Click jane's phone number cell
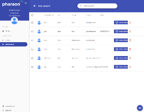The width and height of the screenshot is (144, 112). [105, 31]
